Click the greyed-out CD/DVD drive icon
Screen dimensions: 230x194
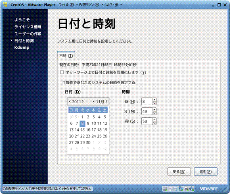[x=170, y=189]
